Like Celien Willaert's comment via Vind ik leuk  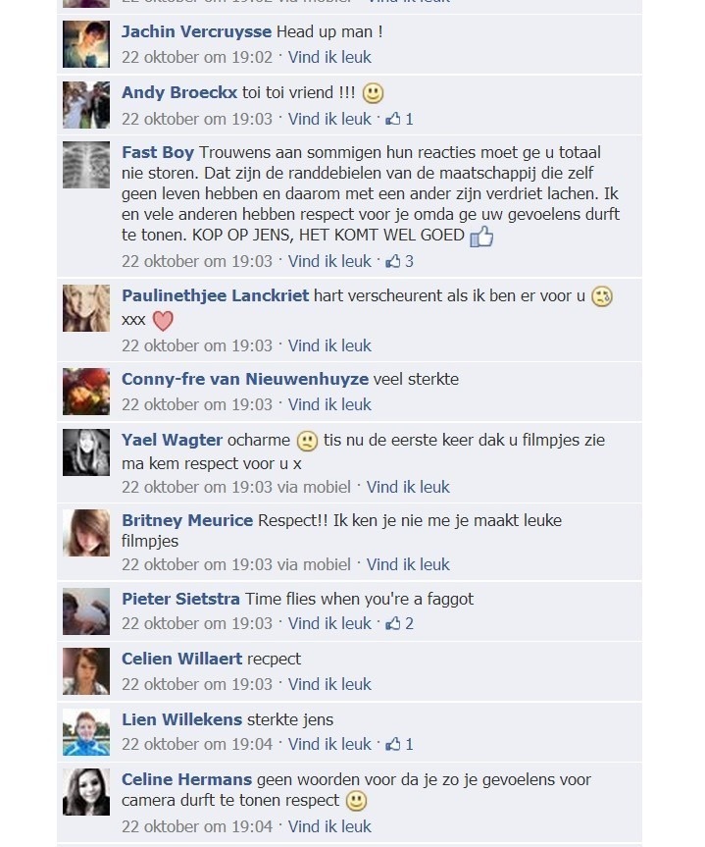point(329,684)
